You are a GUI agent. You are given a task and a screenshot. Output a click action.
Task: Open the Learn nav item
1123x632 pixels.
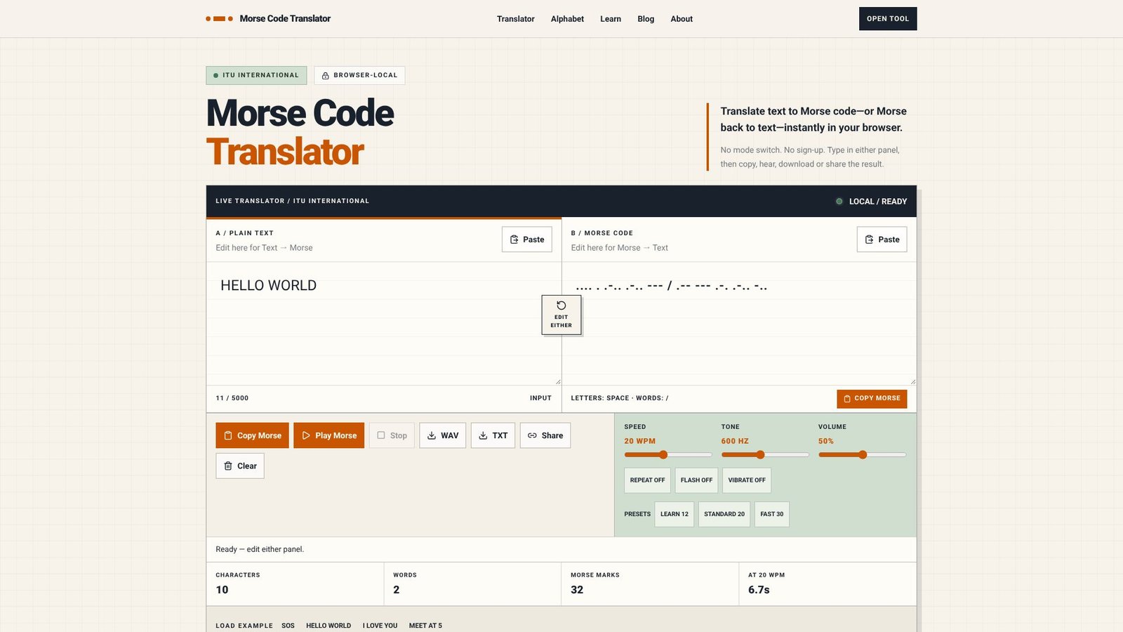(x=611, y=19)
